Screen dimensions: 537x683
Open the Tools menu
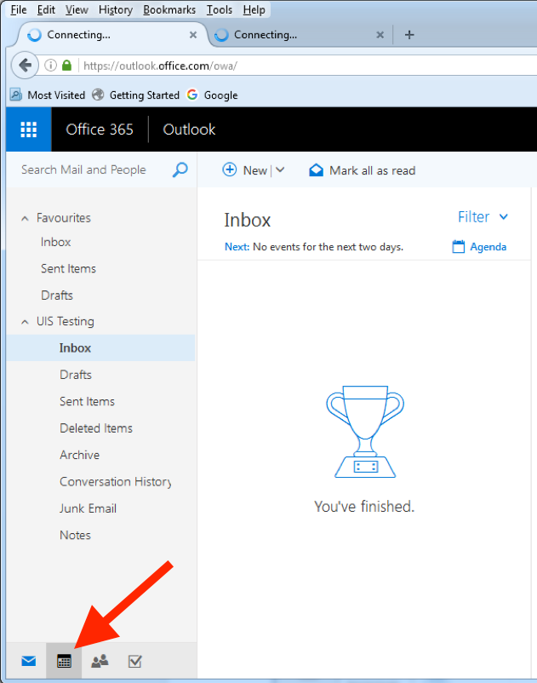click(x=220, y=9)
